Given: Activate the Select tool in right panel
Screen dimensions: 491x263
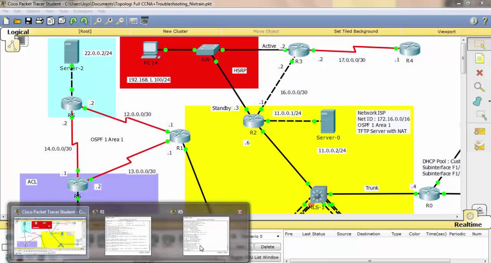Looking at the screenshot, I should [479, 44].
